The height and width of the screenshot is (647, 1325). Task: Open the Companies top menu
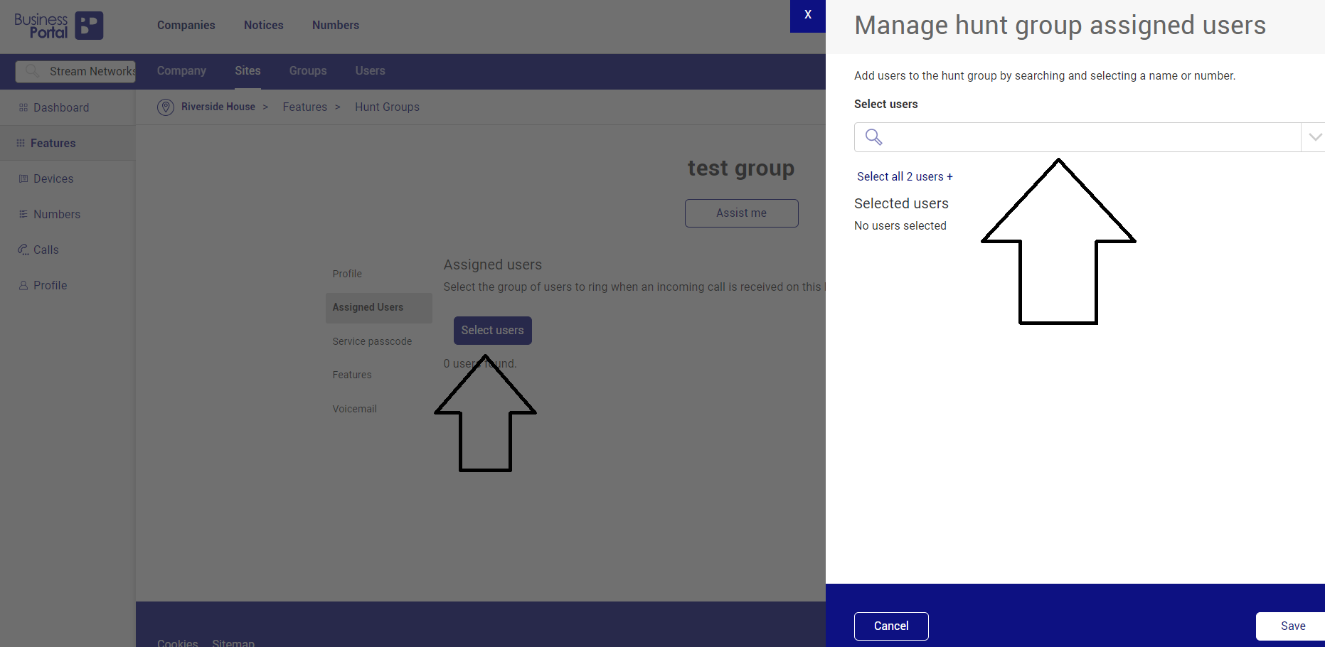click(x=186, y=25)
